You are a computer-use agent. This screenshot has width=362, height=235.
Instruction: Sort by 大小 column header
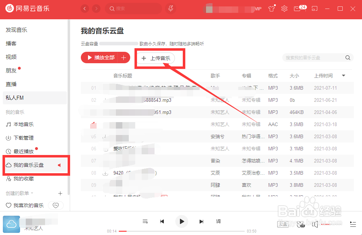[x=294, y=76]
